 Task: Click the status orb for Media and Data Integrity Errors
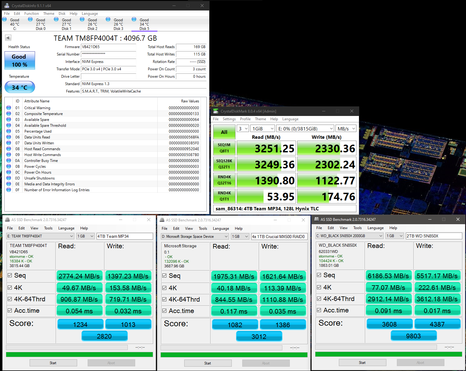tap(9, 184)
